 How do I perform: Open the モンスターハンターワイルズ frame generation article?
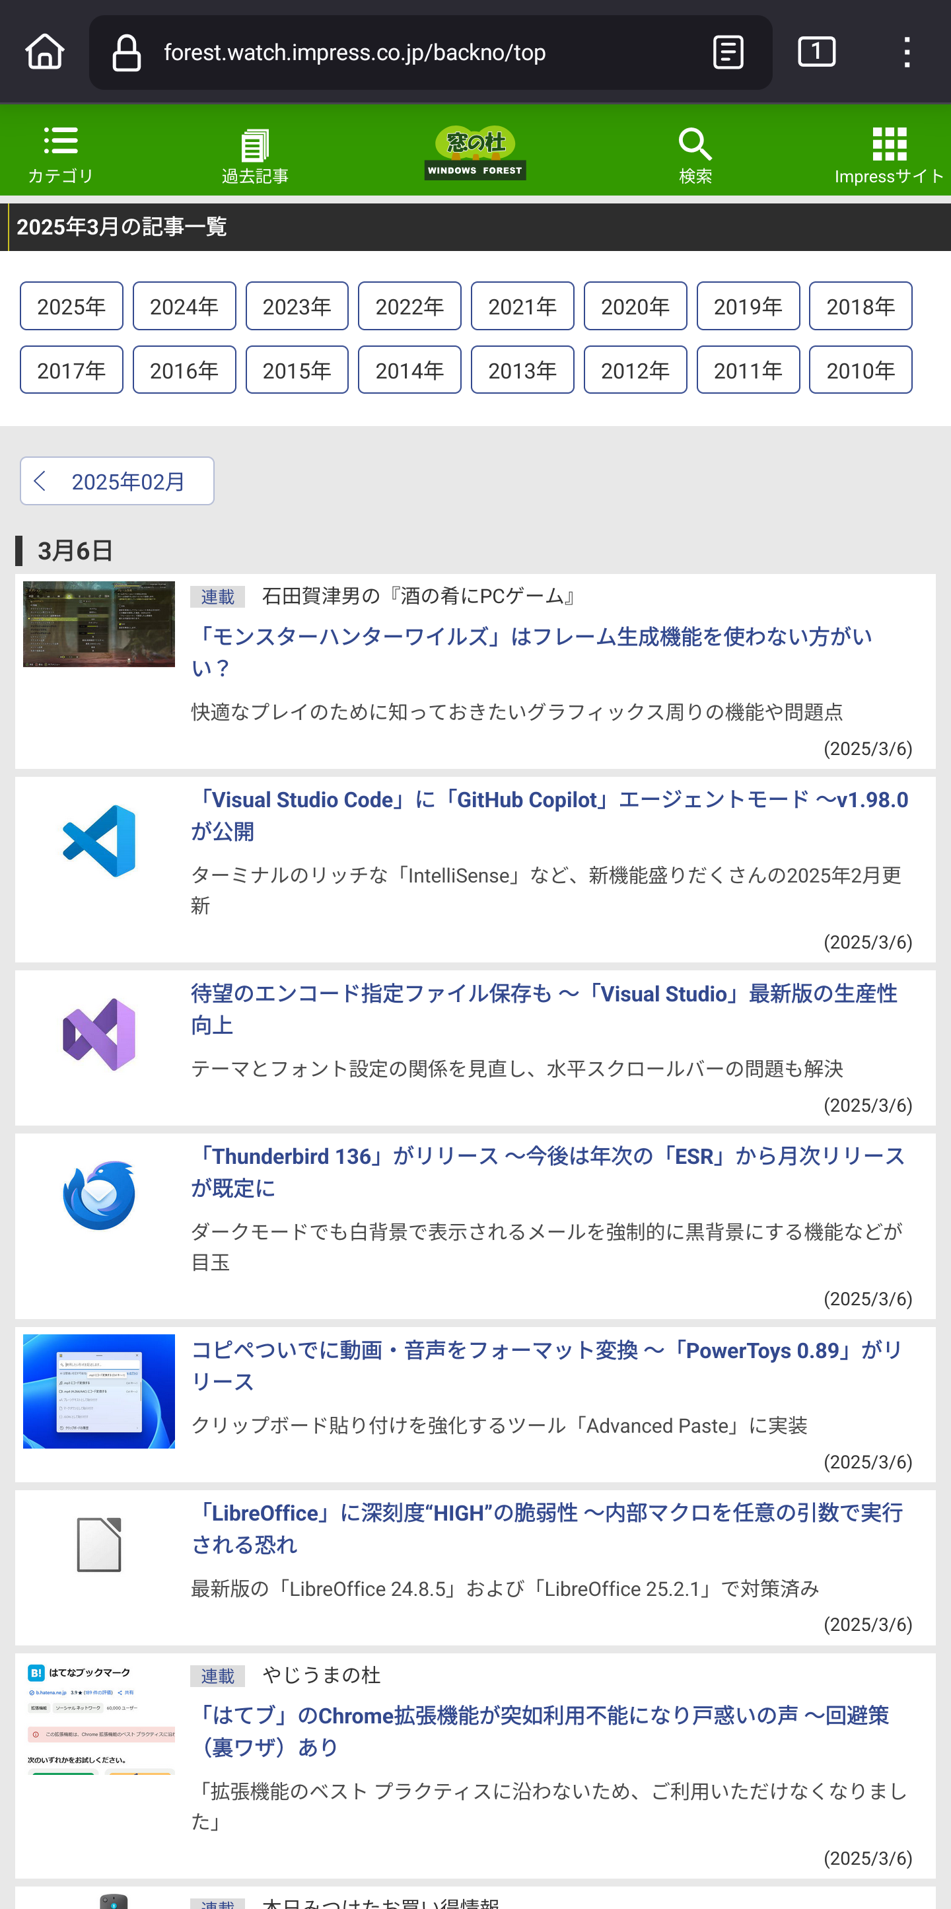531,652
